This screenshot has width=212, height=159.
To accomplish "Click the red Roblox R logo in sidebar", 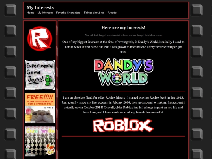I will coord(40,38).
